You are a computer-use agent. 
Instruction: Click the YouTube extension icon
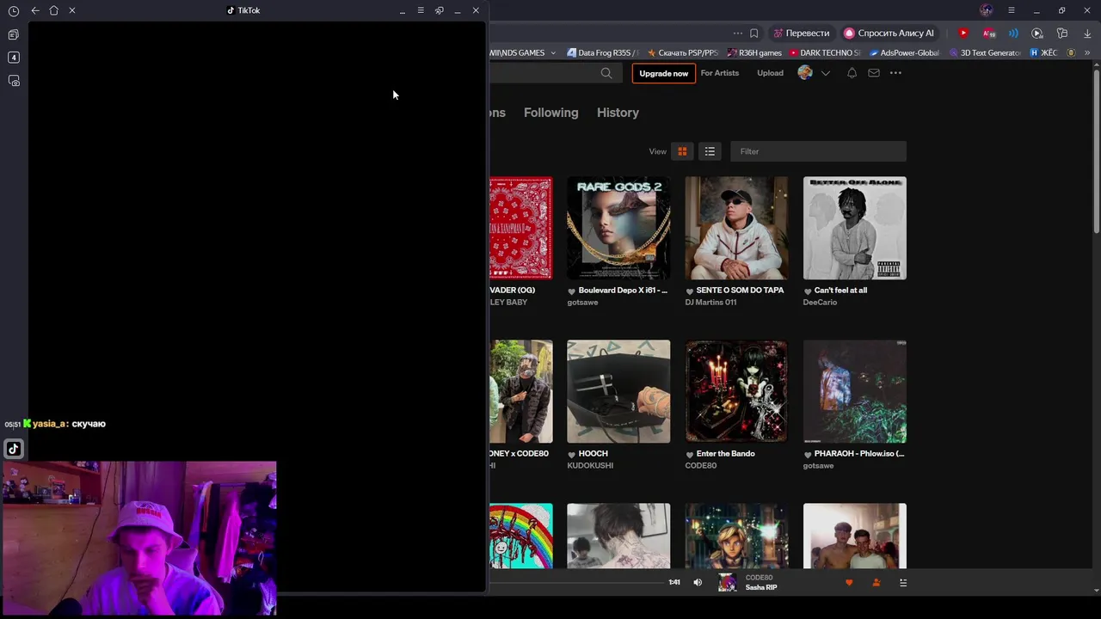(x=963, y=33)
